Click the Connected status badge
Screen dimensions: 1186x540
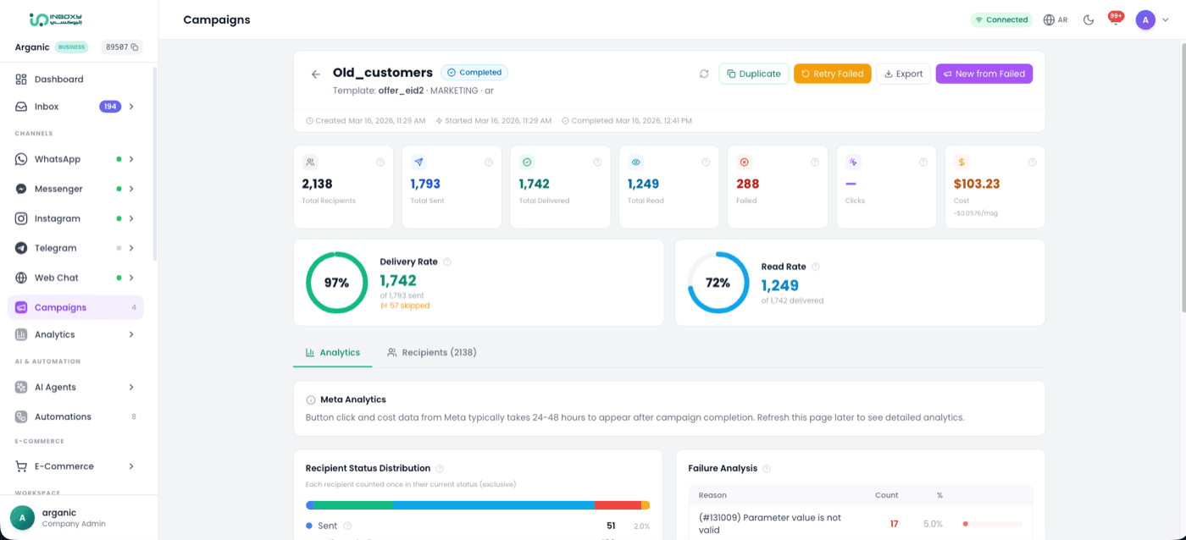1001,19
